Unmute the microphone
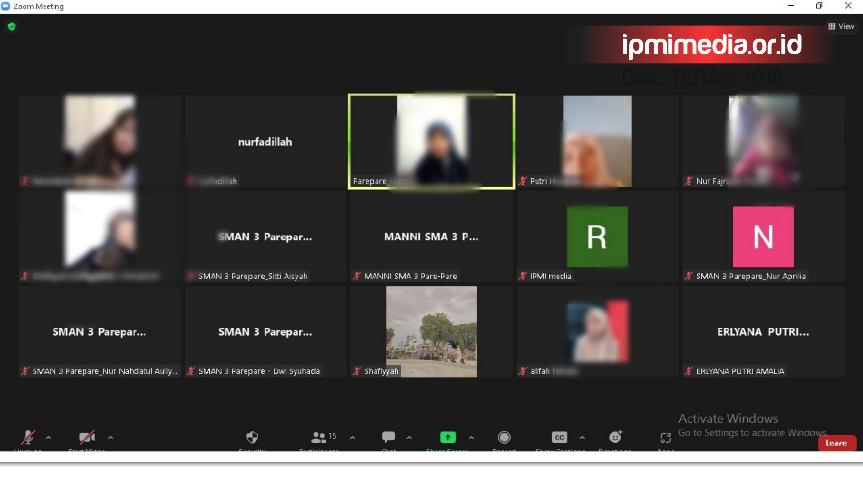This screenshot has height=485, width=863. (x=28, y=437)
